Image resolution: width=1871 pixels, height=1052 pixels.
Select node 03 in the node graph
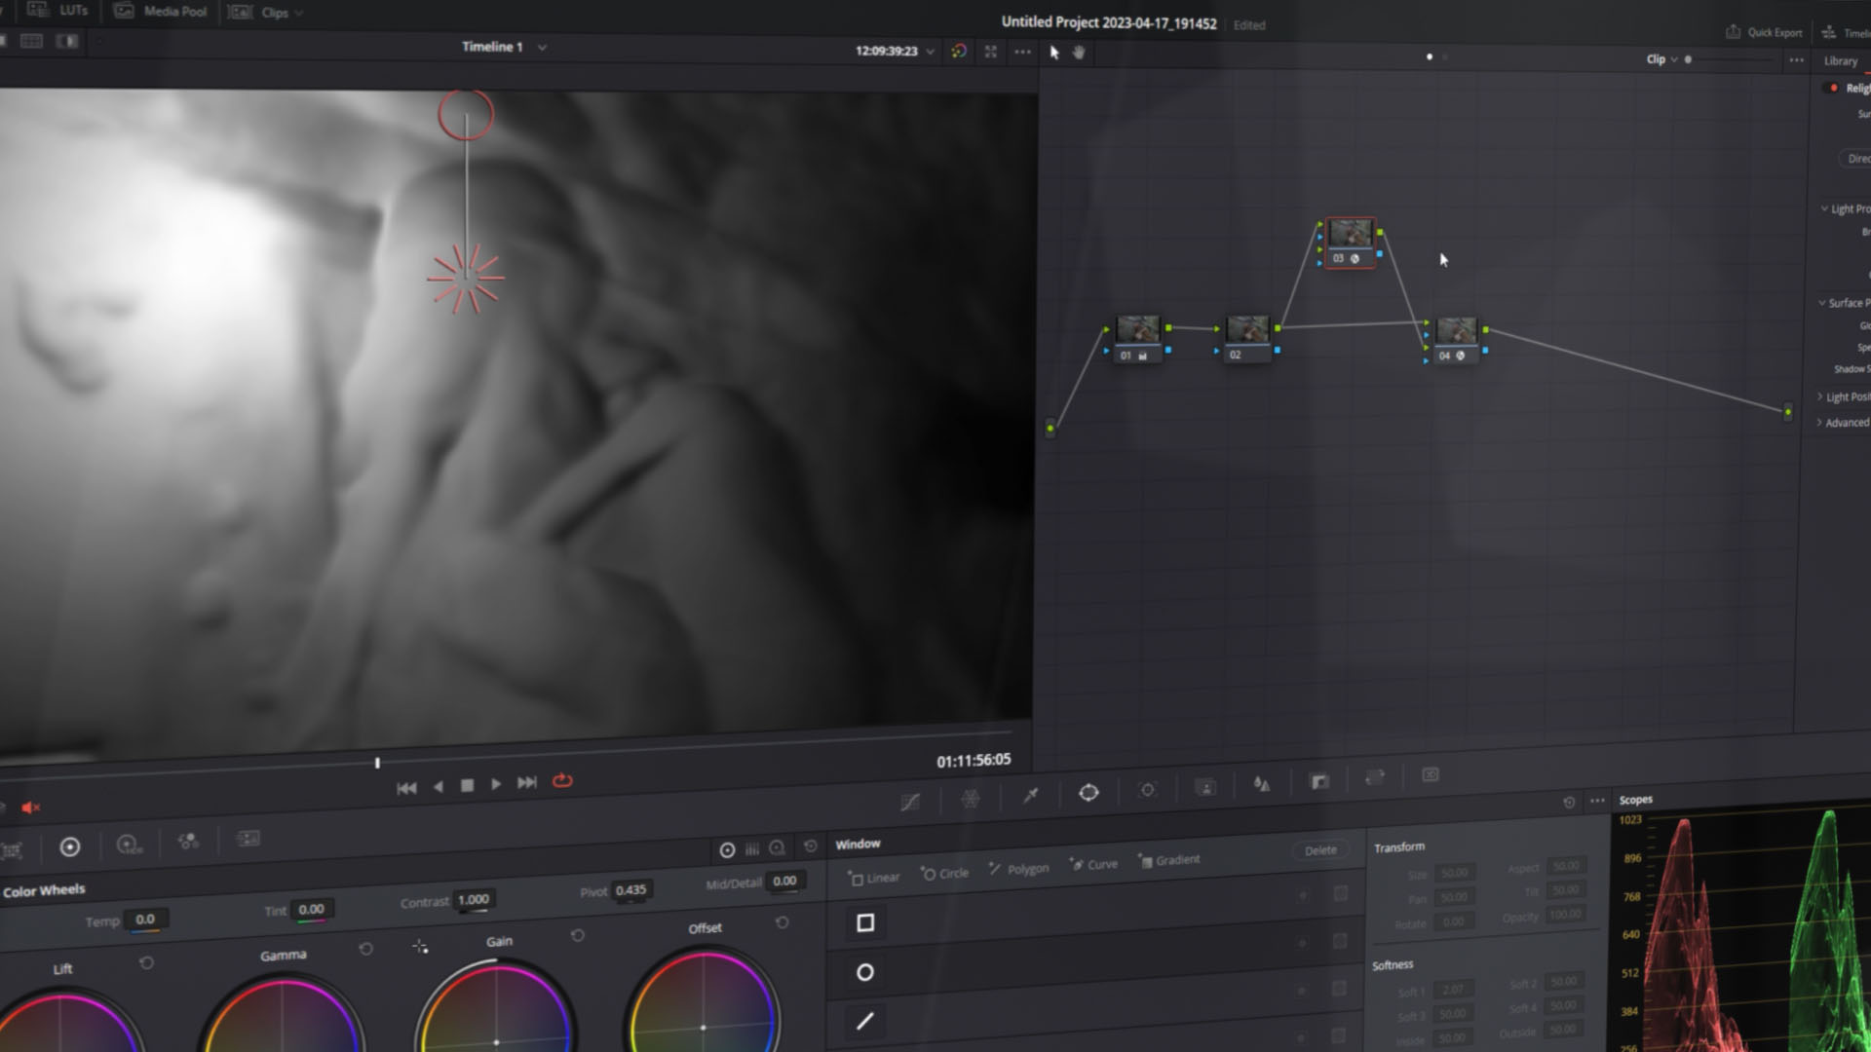click(1351, 243)
